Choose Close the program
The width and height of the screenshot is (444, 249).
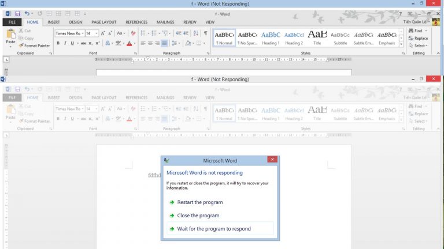click(x=198, y=216)
